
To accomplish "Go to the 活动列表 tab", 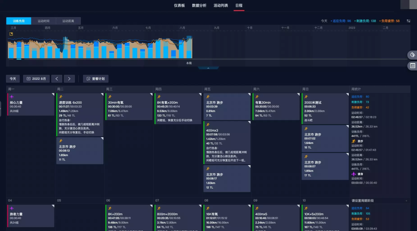I will (x=221, y=5).
